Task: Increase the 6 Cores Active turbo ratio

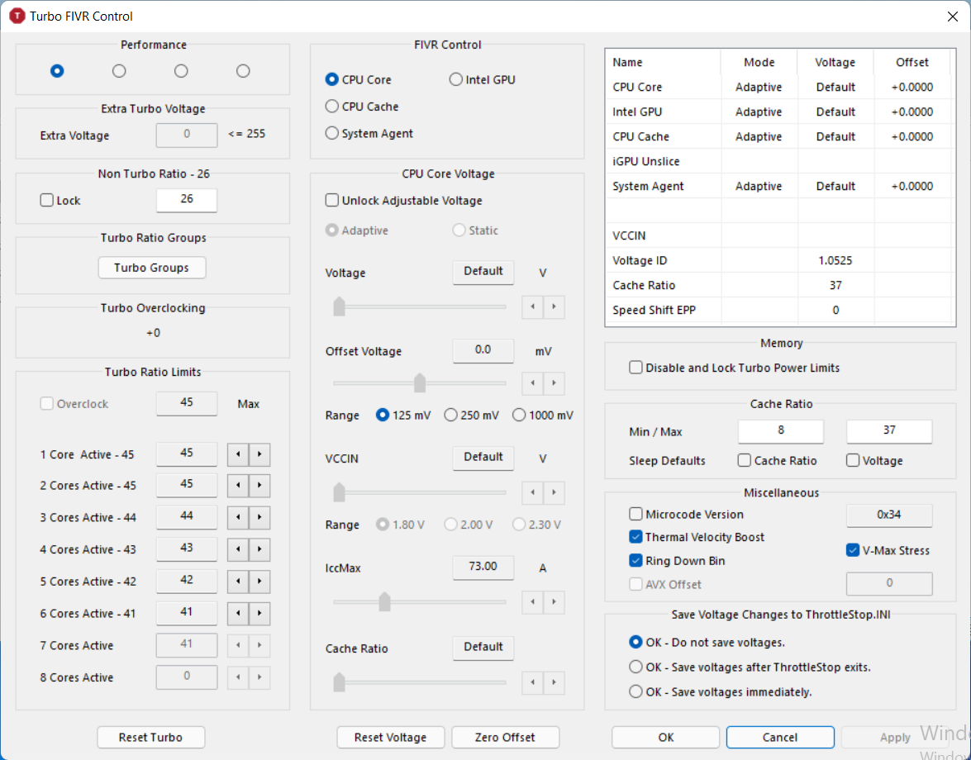Action: pos(259,614)
